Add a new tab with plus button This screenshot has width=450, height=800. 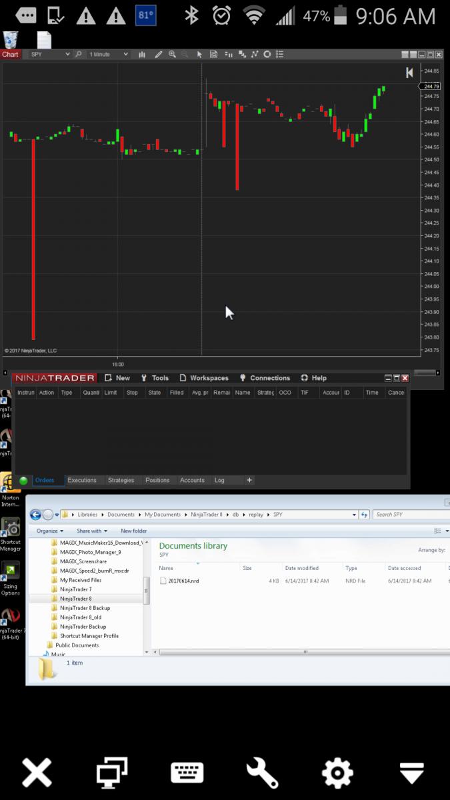[x=249, y=480]
